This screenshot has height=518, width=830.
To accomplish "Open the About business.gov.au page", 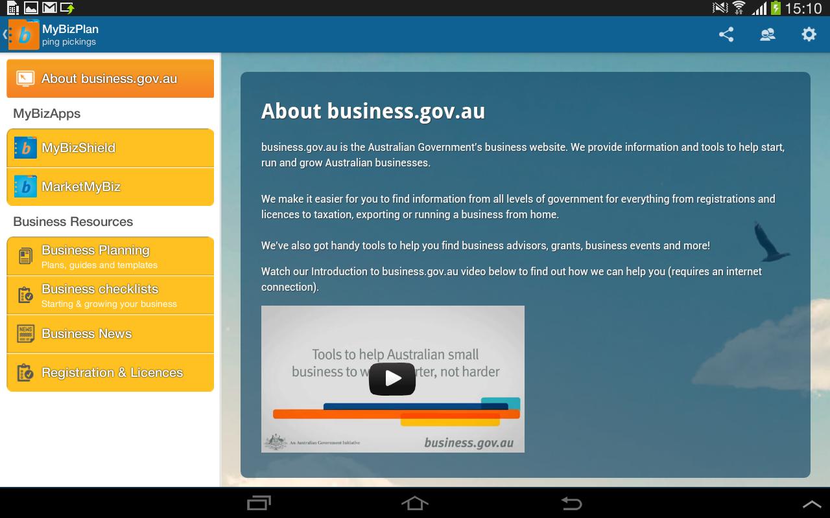I will (x=110, y=78).
